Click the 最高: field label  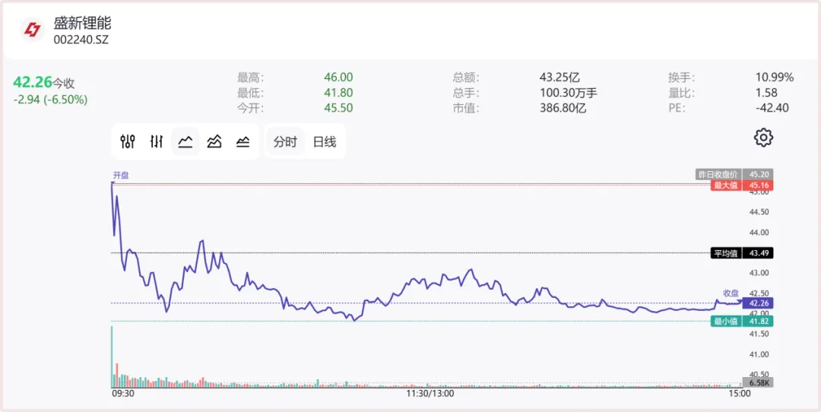[x=251, y=78]
